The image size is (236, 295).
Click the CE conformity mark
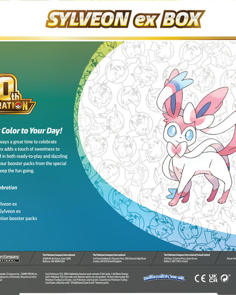click(200, 279)
